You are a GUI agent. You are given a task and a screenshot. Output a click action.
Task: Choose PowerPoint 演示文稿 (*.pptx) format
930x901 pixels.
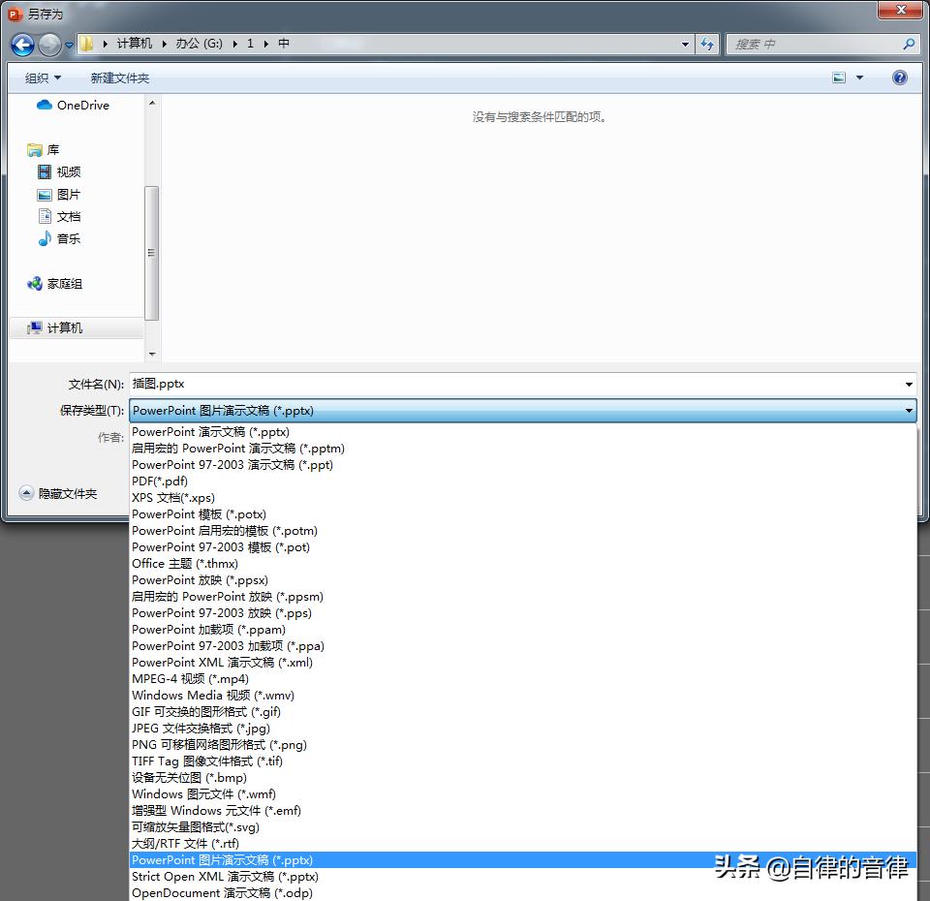tap(522, 432)
